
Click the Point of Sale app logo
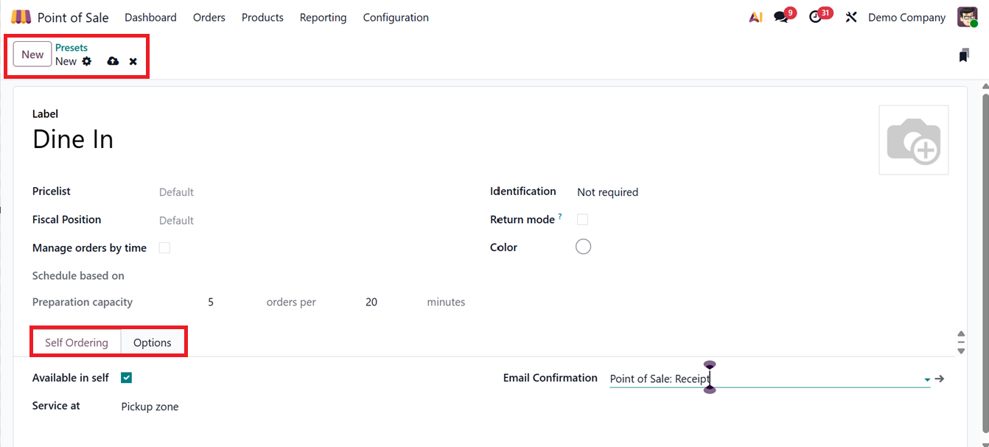click(21, 17)
